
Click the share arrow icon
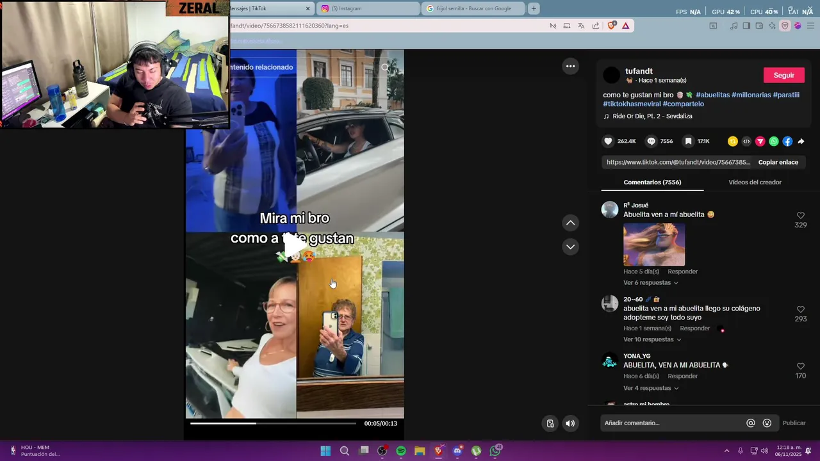pos(801,141)
